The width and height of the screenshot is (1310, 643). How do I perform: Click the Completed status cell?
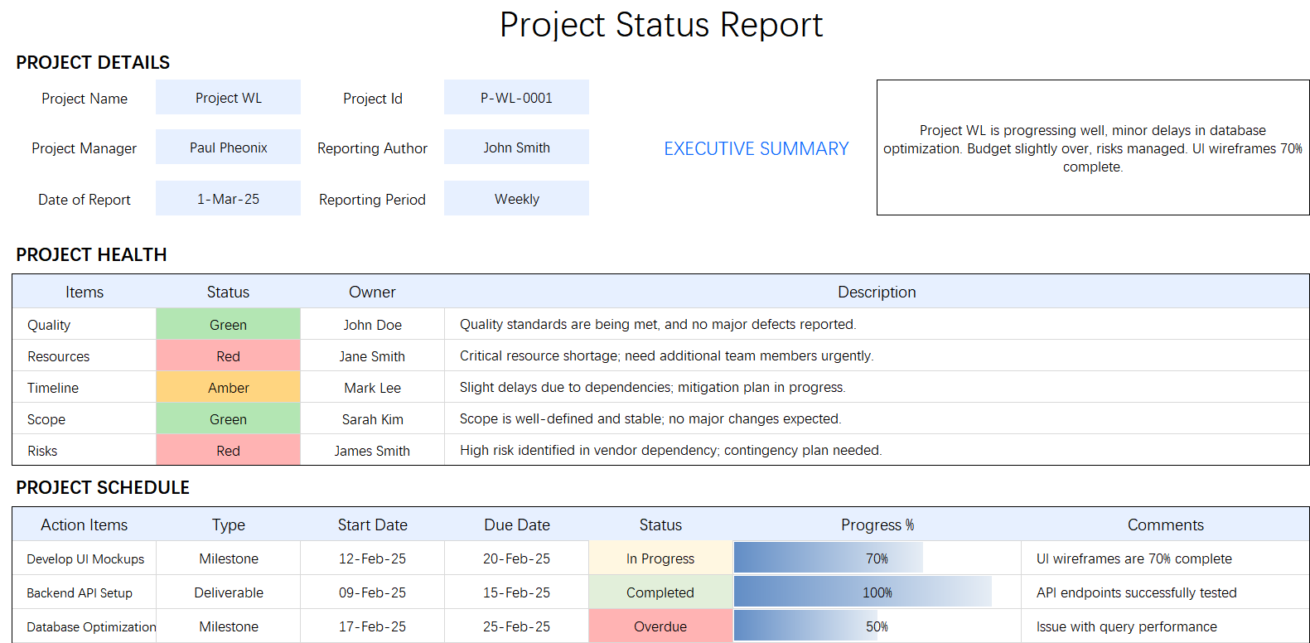point(660,592)
